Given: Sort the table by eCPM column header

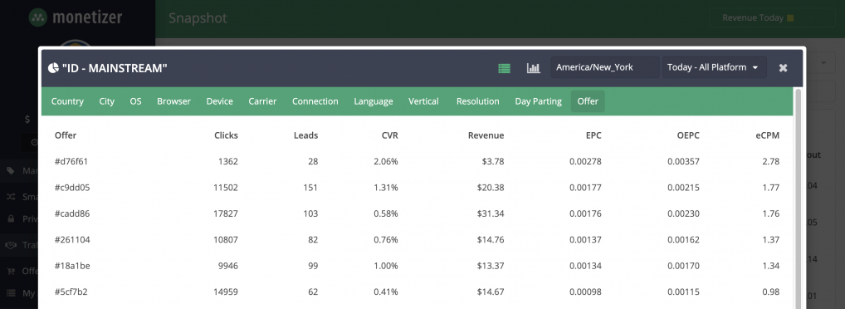Looking at the screenshot, I should pyautogui.click(x=767, y=135).
